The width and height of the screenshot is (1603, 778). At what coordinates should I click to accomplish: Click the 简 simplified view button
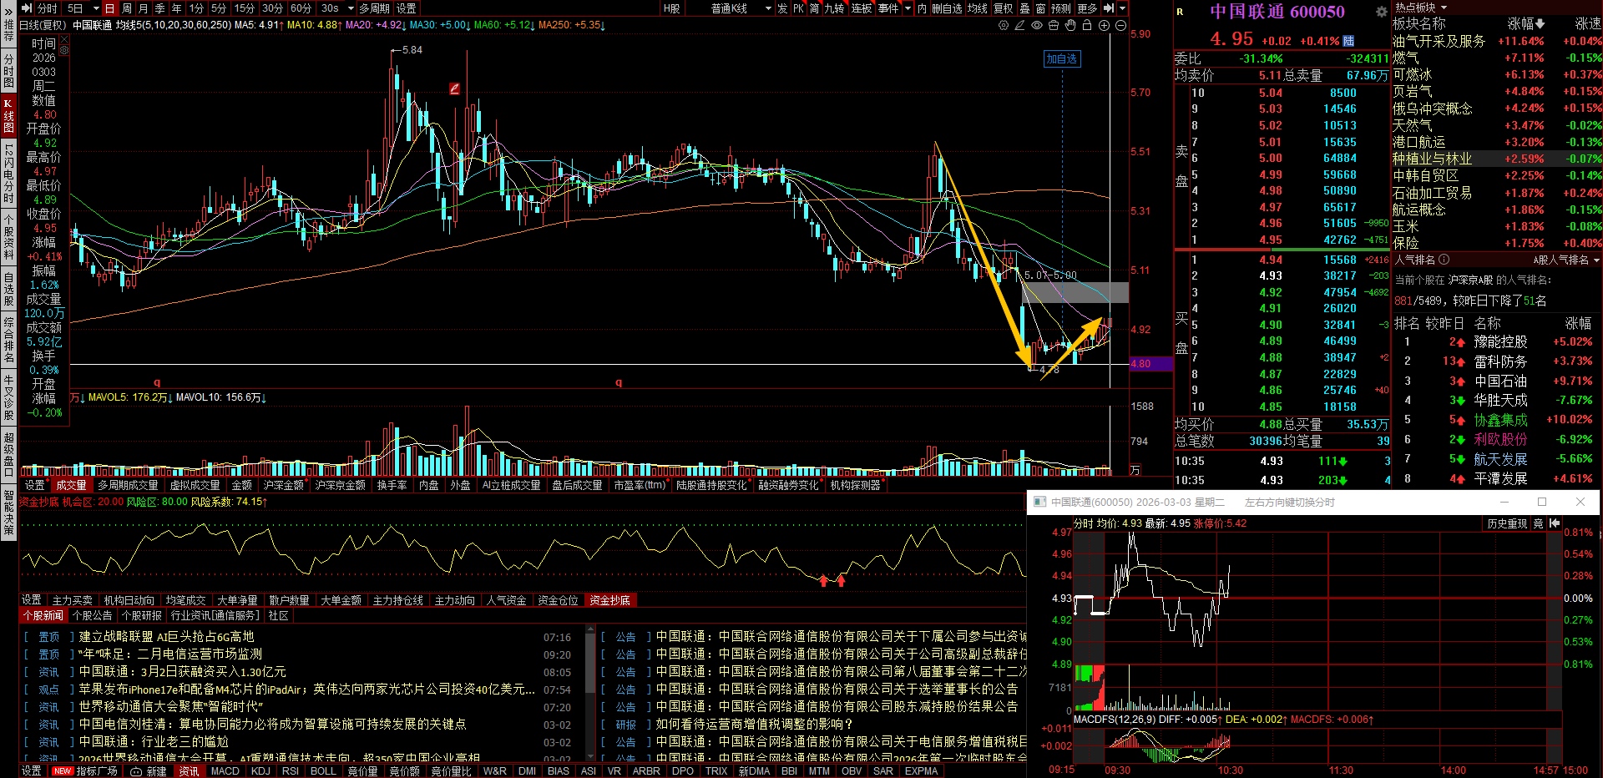click(x=814, y=8)
